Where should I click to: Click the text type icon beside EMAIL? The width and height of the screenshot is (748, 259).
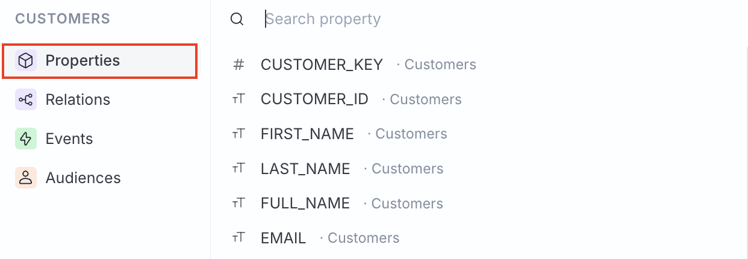238,238
